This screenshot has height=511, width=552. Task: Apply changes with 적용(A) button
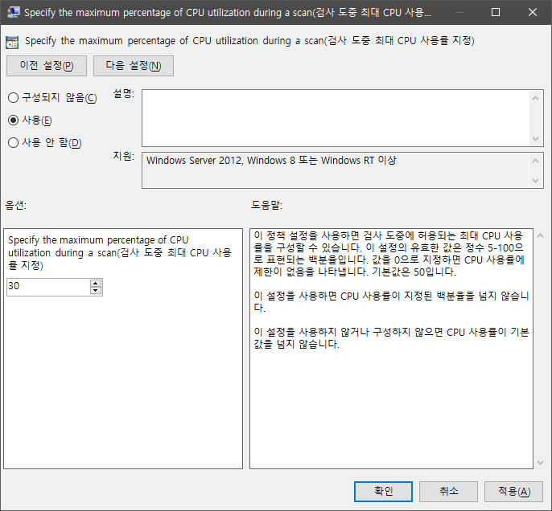pos(513,492)
